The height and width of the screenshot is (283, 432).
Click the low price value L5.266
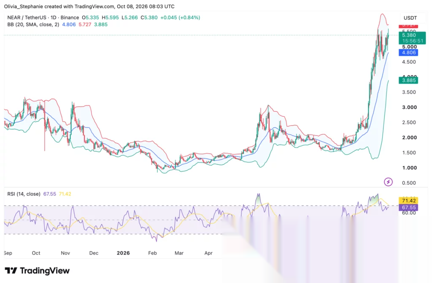pyautogui.click(x=130, y=18)
